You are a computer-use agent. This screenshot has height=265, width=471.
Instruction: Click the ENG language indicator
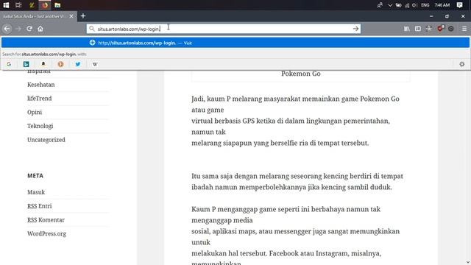pyautogui.click(x=425, y=5)
